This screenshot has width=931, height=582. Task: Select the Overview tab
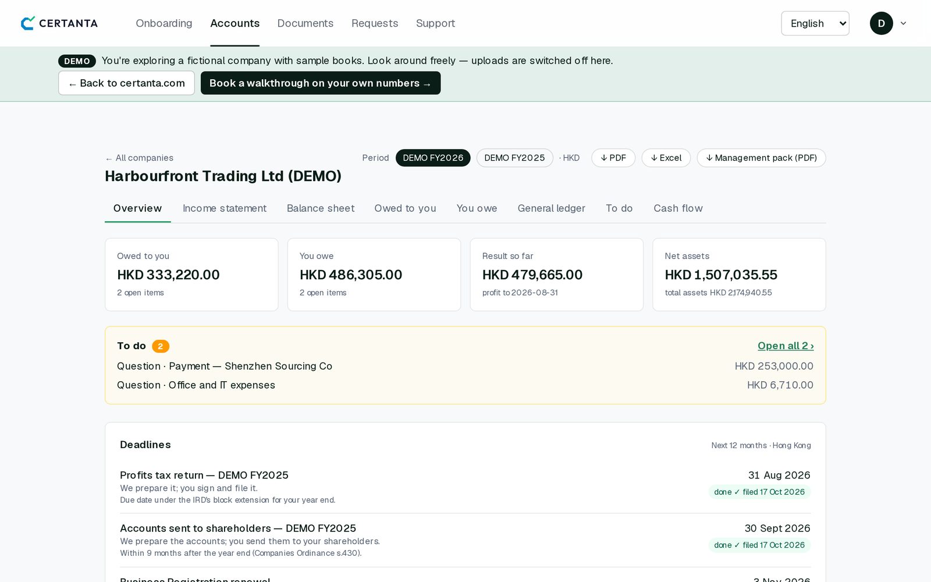(138, 208)
